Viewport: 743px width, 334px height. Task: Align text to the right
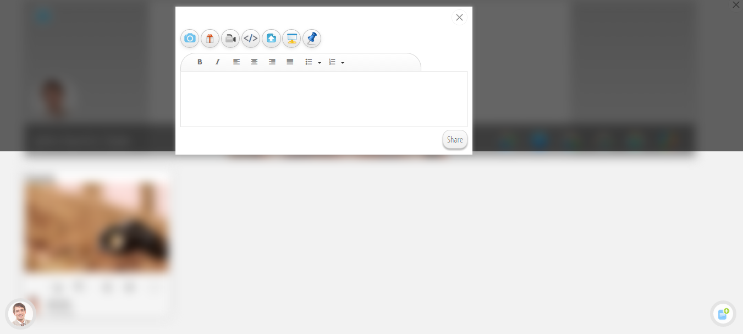click(x=272, y=62)
